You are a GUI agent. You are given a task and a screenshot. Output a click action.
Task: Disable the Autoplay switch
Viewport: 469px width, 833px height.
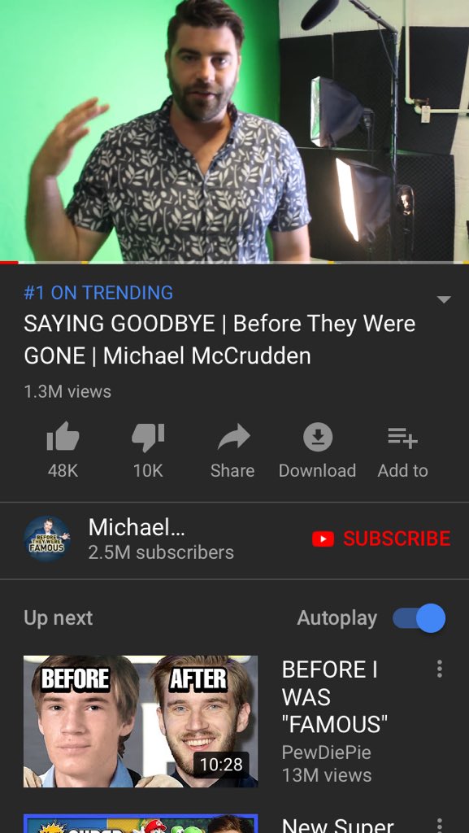[419, 618]
